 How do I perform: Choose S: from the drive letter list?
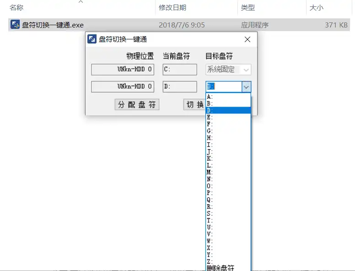[228, 213]
